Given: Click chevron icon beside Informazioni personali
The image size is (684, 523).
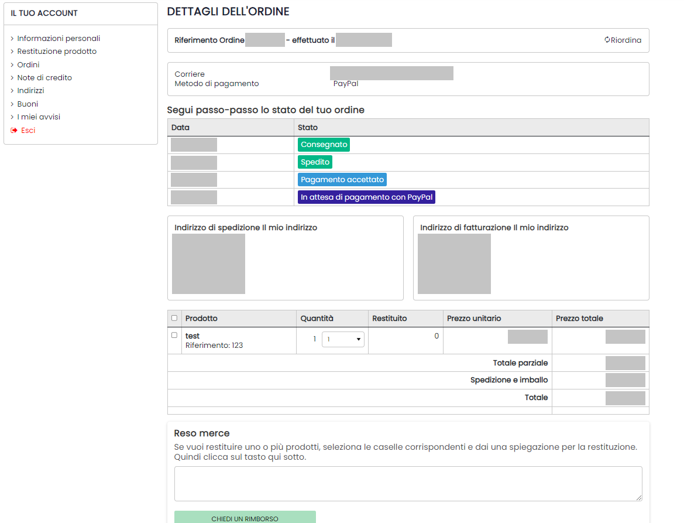Looking at the screenshot, I should [12, 39].
